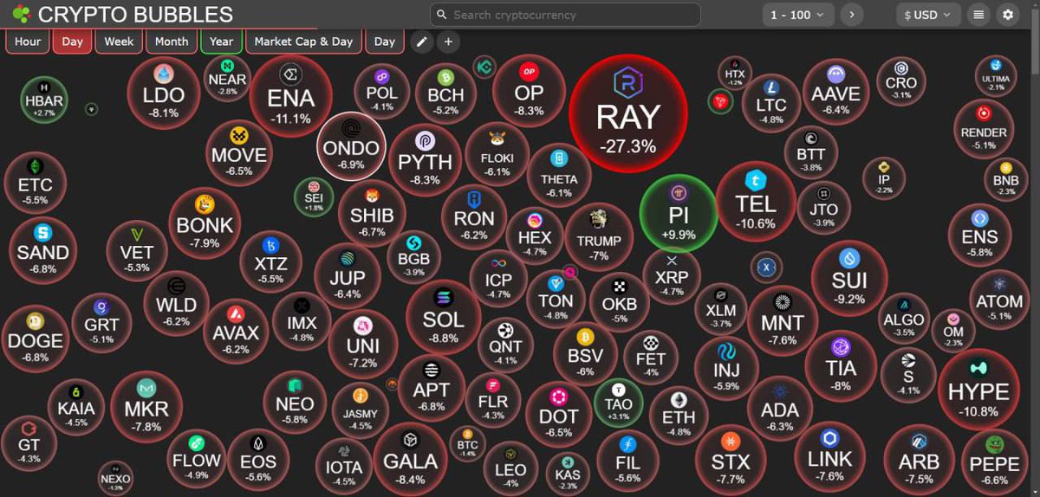The height and width of the screenshot is (497, 1040).
Task: Open the ARB bubble
Action: point(919,461)
